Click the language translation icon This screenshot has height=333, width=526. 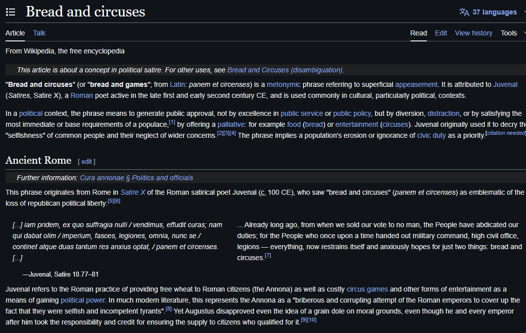point(464,12)
